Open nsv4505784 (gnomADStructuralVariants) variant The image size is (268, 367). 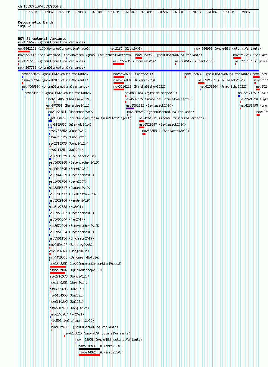point(99,55)
